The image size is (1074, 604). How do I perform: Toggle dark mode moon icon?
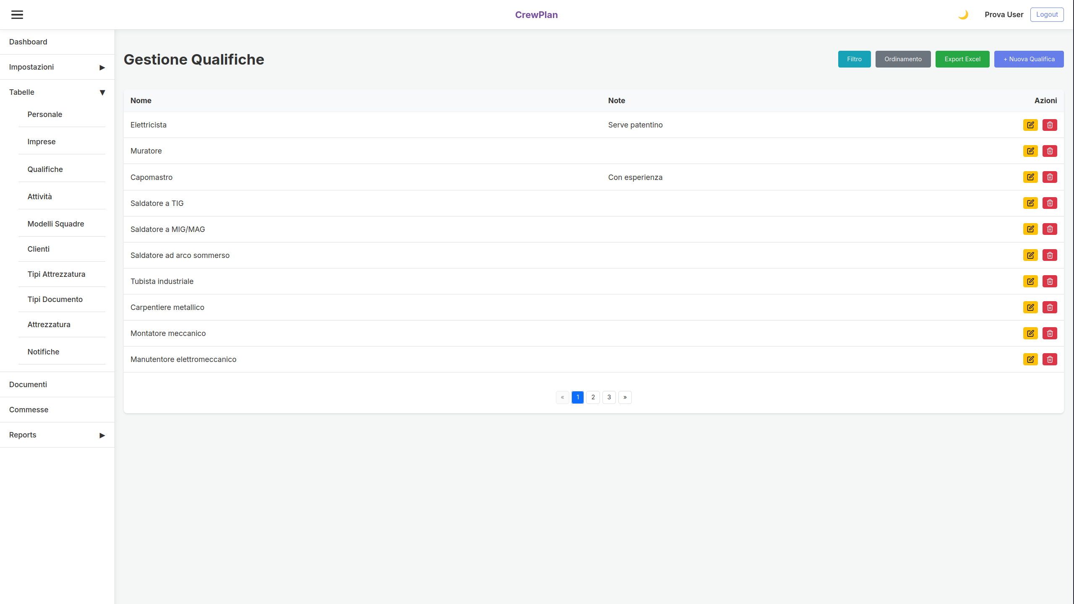click(x=963, y=15)
